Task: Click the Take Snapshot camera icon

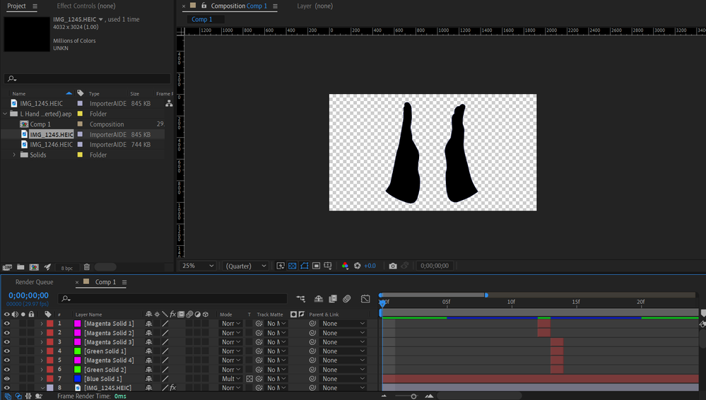Action: [393, 266]
